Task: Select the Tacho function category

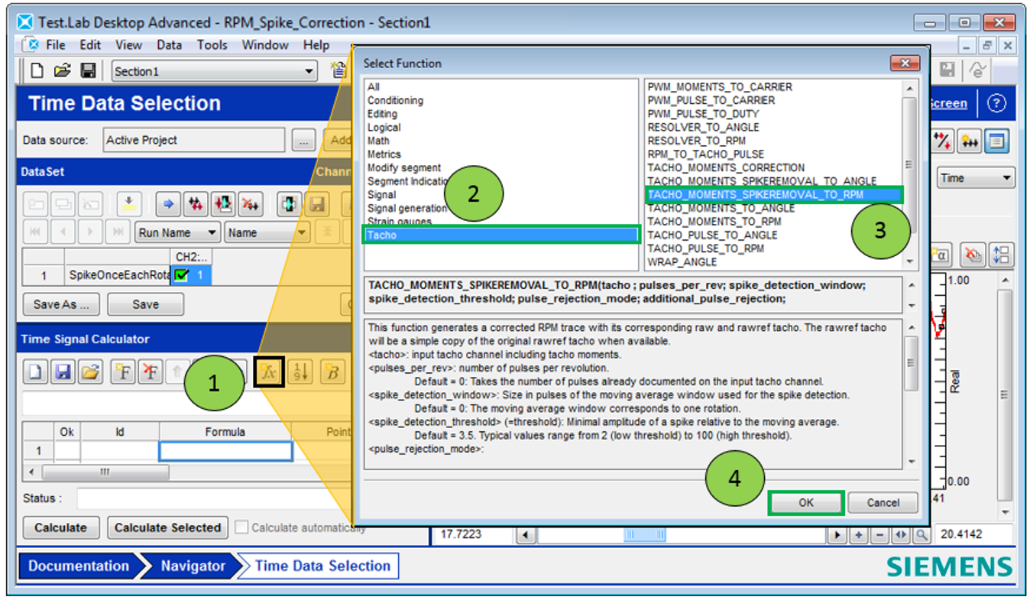Action: 500,235
